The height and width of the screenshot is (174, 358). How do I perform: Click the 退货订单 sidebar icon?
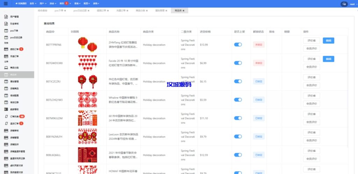click(x=6, y=123)
